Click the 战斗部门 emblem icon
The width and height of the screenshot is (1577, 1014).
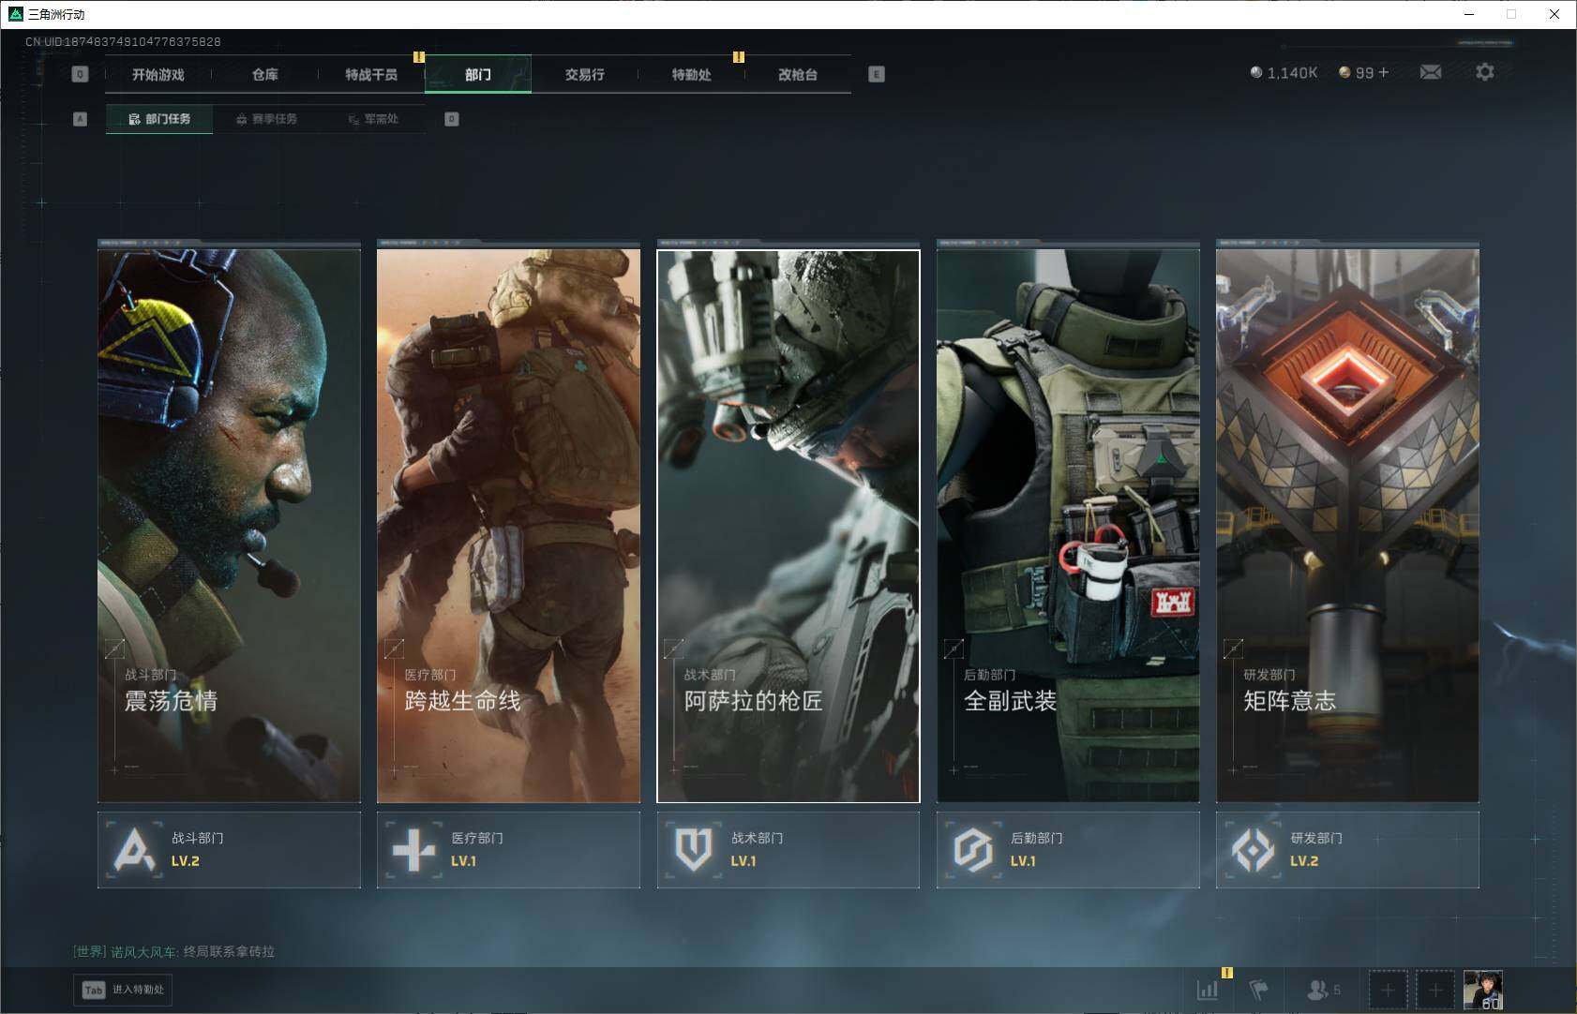pos(134,849)
